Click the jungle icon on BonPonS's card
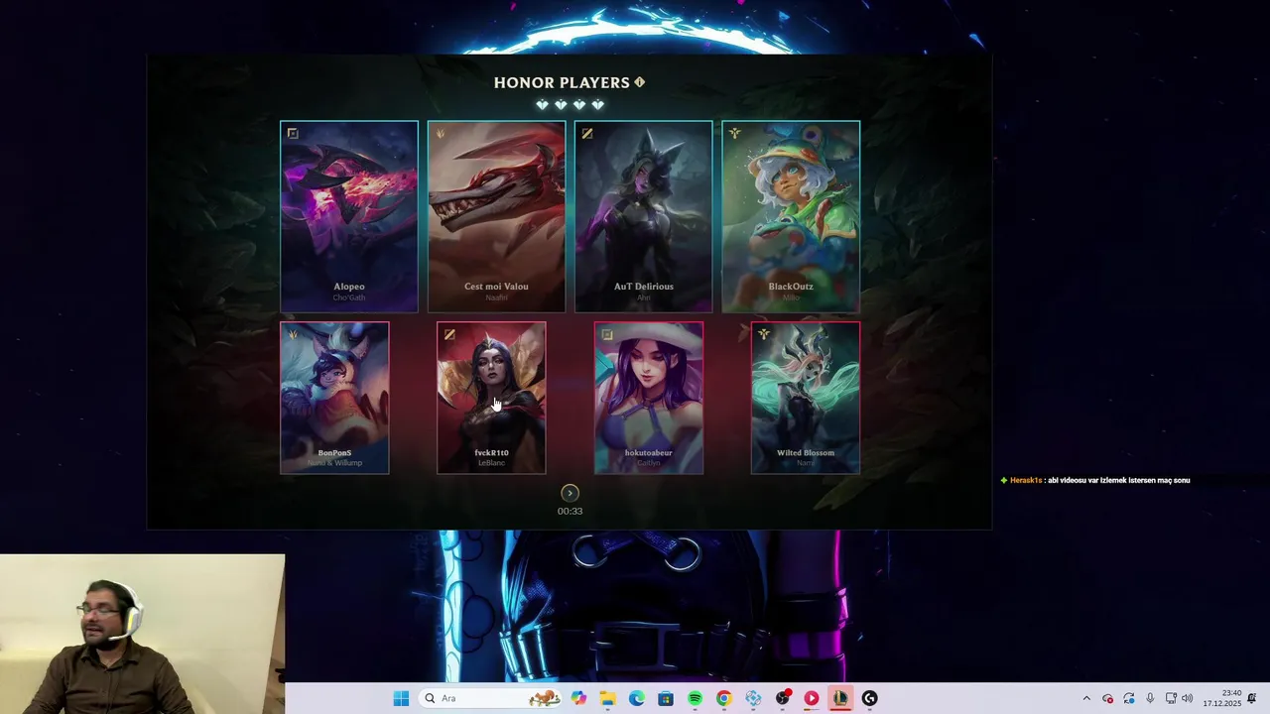The height and width of the screenshot is (714, 1270). pyautogui.click(x=292, y=334)
